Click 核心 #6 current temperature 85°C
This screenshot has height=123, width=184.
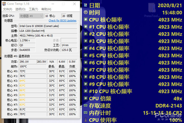click(33, 100)
